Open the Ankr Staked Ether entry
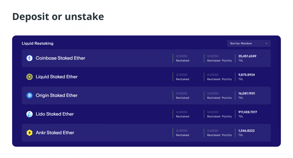Viewport: 293px width, 158px height. coord(146,133)
